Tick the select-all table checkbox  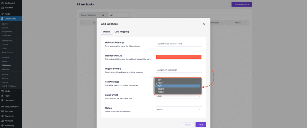(82, 23)
